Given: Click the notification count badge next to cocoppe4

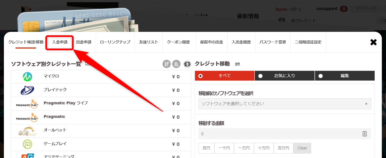Looking at the screenshot, I should click(x=344, y=9).
